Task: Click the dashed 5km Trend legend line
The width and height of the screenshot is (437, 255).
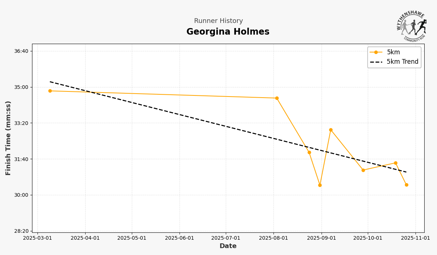Action: [376, 62]
